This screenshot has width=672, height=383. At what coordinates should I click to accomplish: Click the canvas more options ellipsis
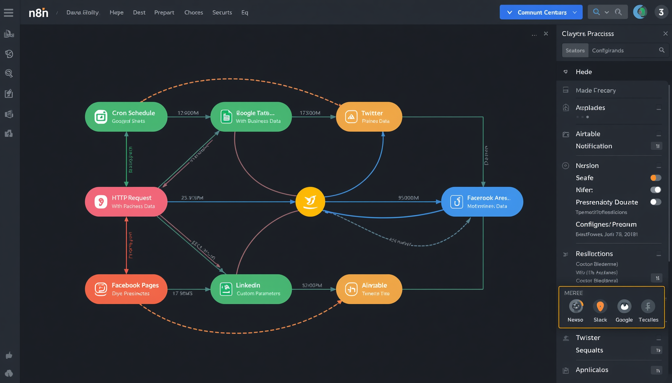[534, 34]
